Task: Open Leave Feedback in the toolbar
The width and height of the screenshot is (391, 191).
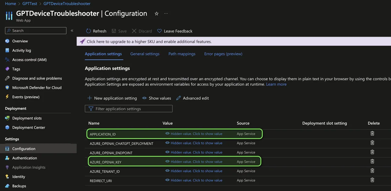Action: [175, 31]
